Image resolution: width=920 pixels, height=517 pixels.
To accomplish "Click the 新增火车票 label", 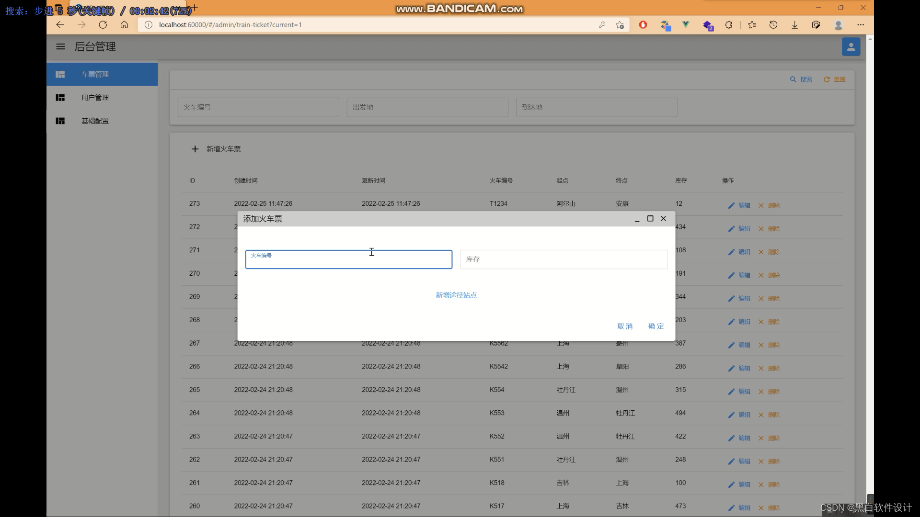I will (x=224, y=149).
